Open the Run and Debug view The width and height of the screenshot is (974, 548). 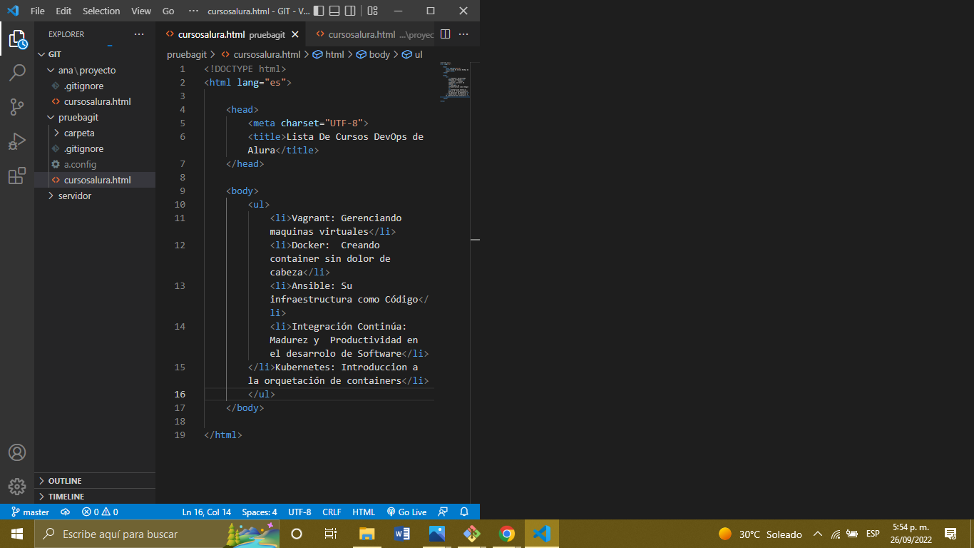pos(17,141)
